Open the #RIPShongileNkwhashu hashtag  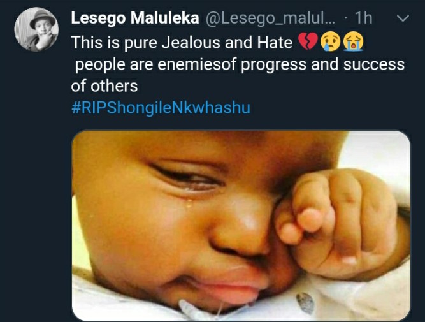[161, 108]
